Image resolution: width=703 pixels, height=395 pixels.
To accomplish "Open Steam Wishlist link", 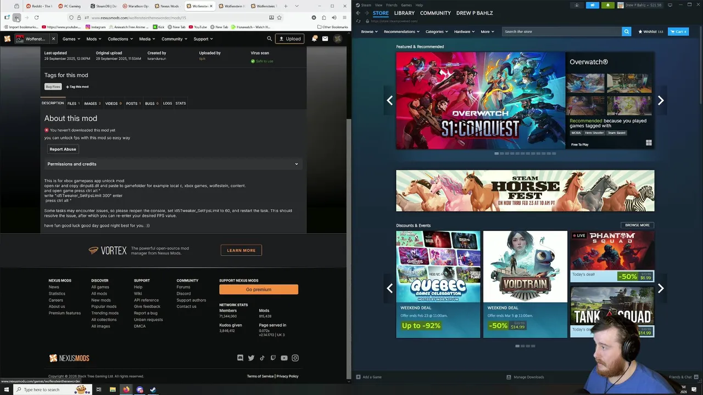I will 651,31.
